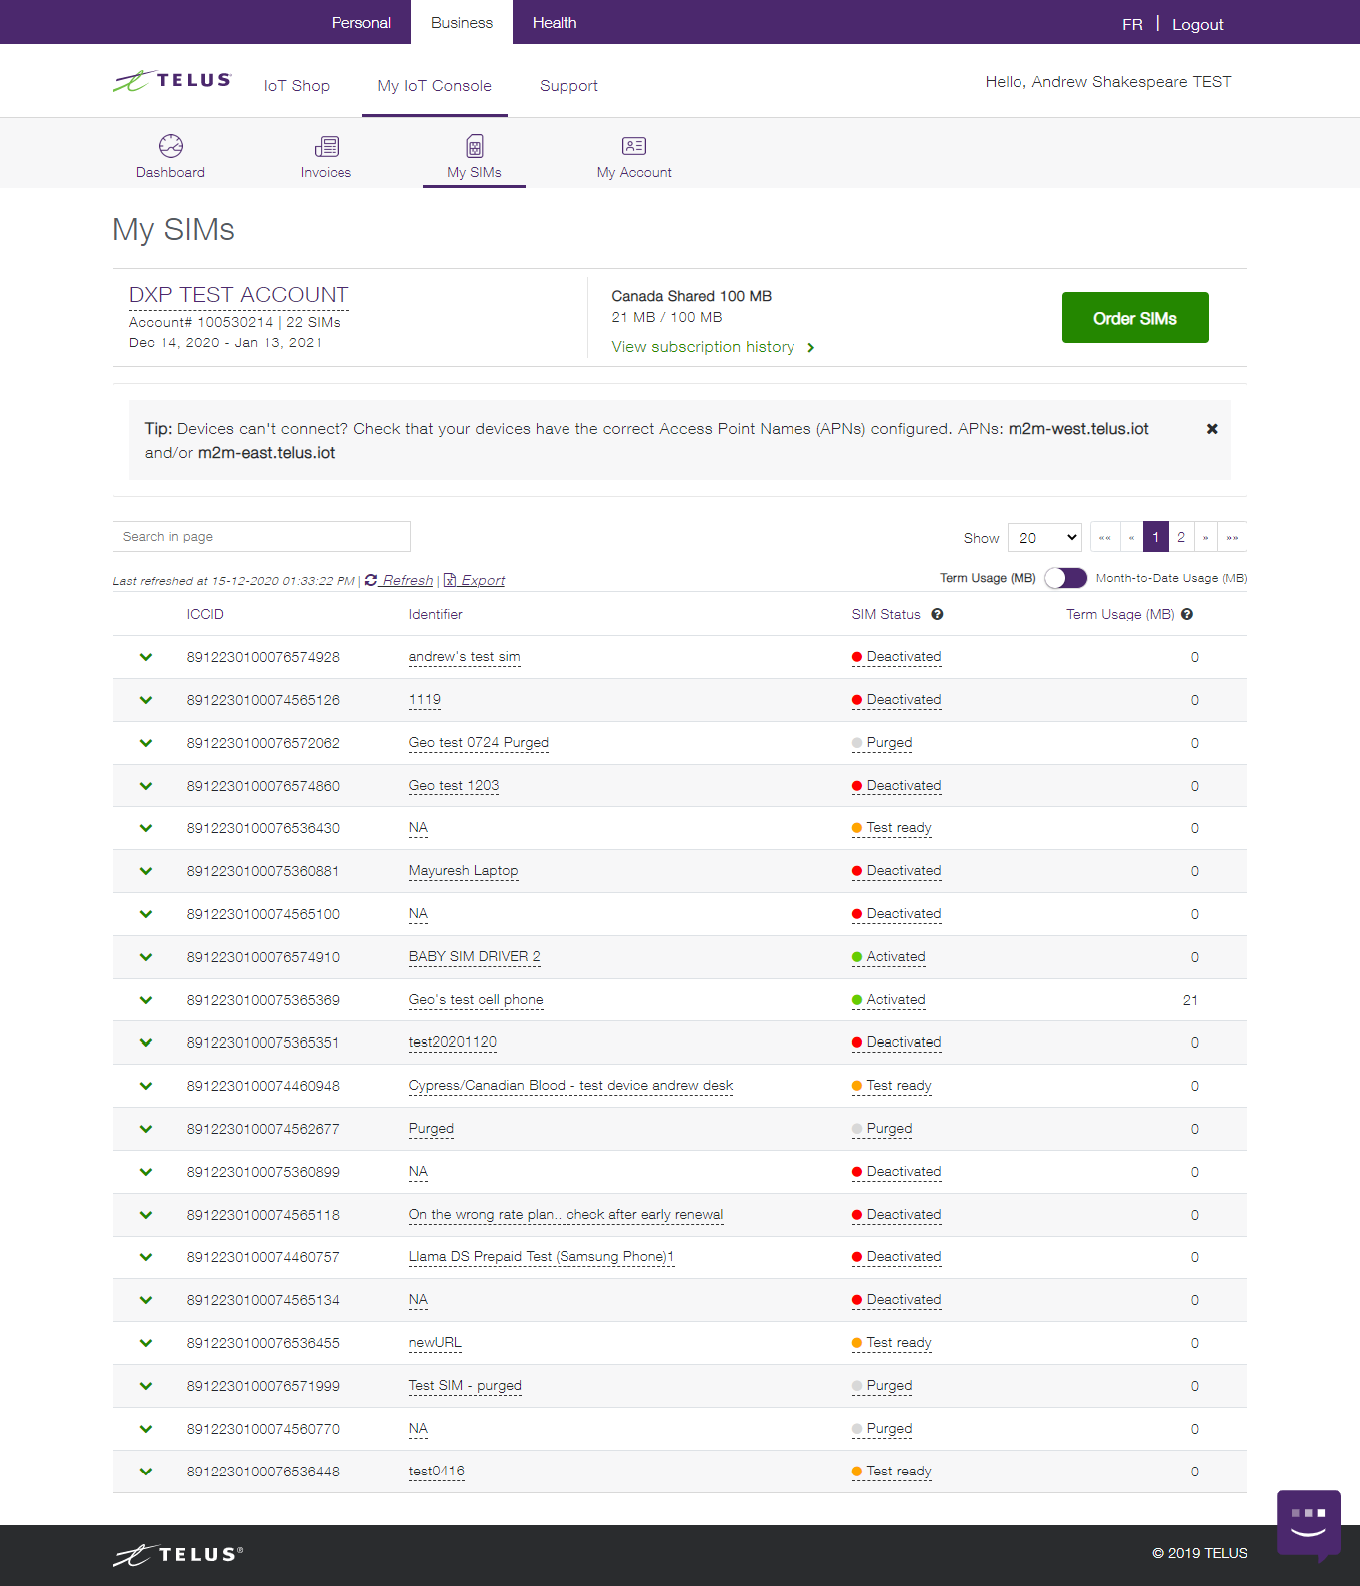Image resolution: width=1360 pixels, height=1586 pixels.
Task: Expand row for andrew's test sim
Action: tap(146, 657)
